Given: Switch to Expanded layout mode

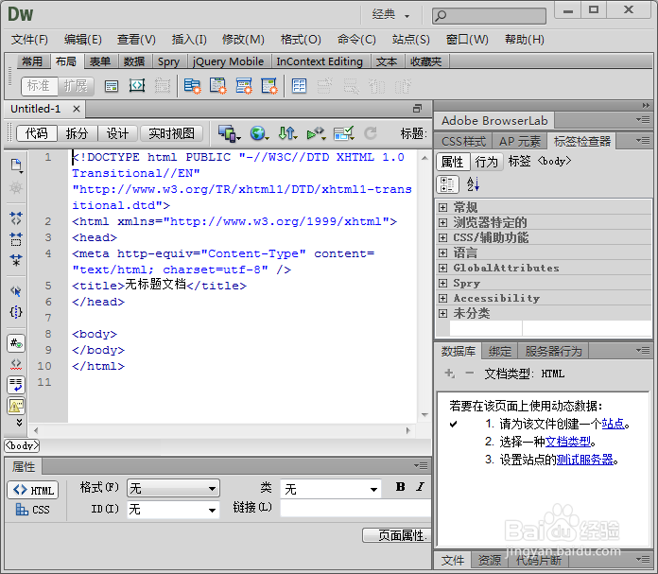Looking at the screenshot, I should pyautogui.click(x=76, y=86).
